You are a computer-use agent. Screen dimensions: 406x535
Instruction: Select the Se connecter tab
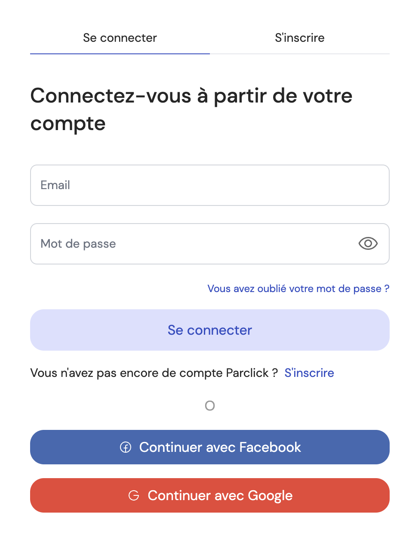pyautogui.click(x=120, y=38)
